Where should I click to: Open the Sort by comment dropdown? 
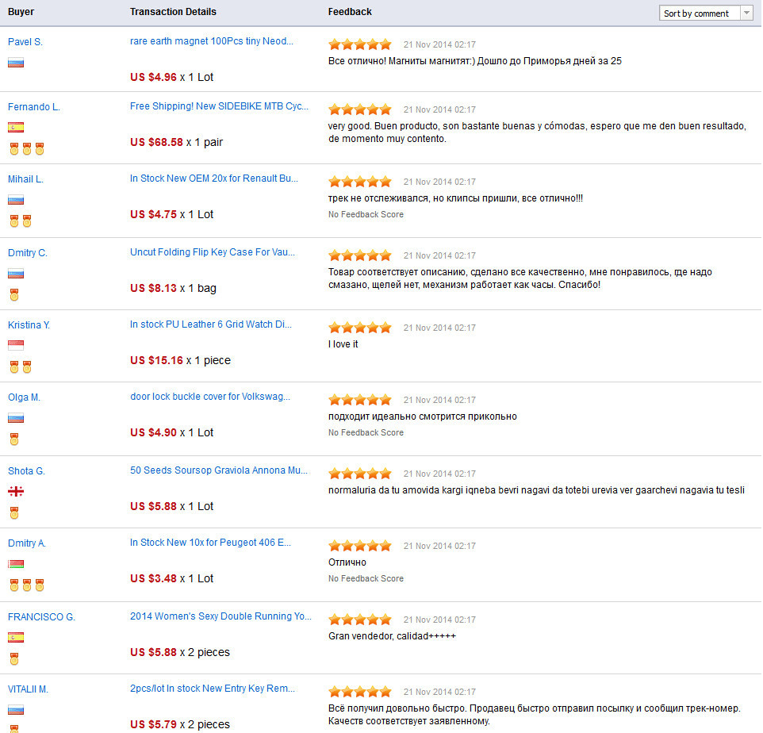[x=705, y=13]
